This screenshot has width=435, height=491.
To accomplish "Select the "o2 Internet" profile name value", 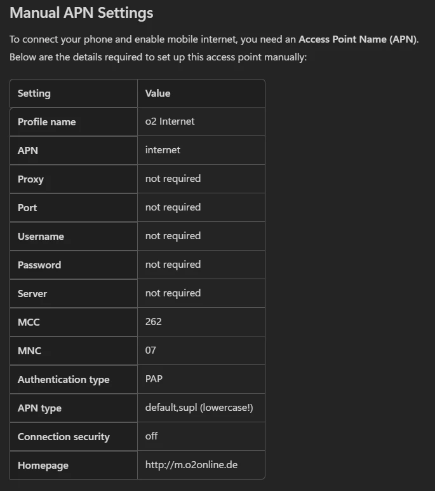I will [x=170, y=121].
